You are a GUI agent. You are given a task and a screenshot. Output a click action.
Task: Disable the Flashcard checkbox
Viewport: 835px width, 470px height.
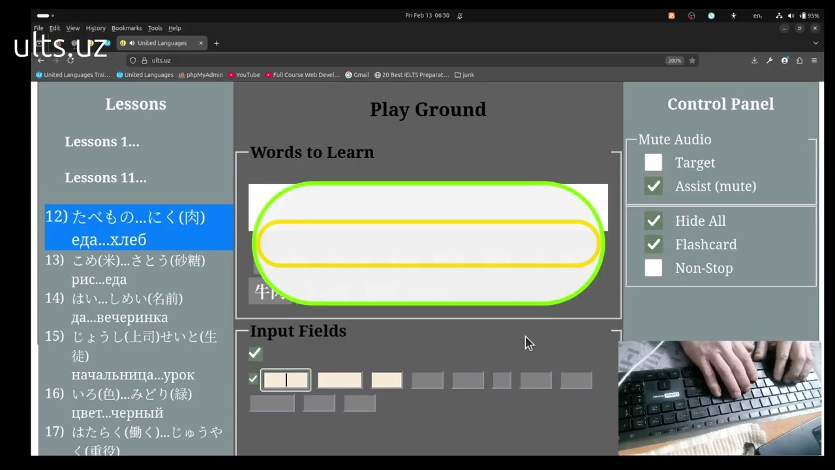coord(653,244)
